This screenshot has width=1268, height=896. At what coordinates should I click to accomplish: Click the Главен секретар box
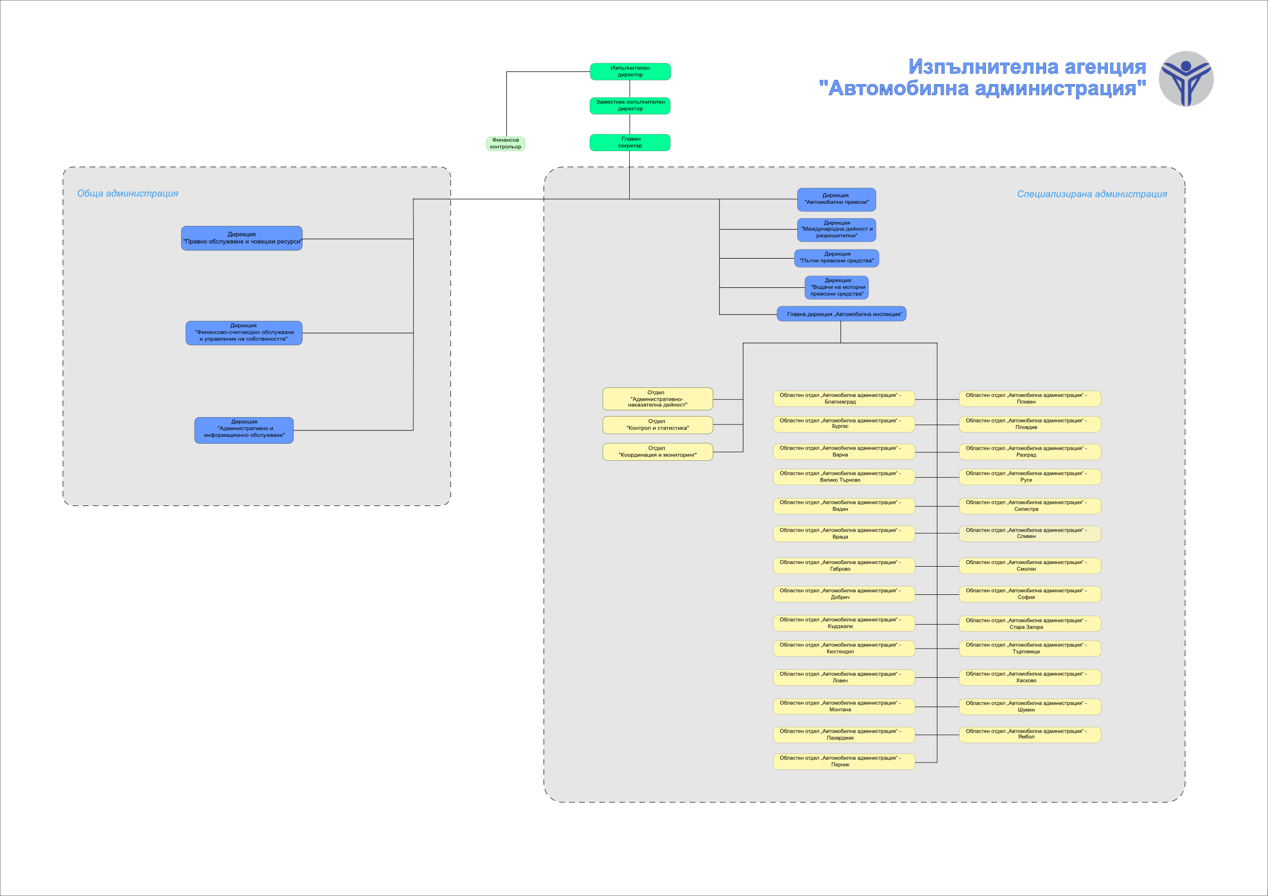click(x=630, y=143)
